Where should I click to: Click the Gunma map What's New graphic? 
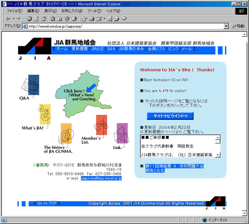coord(83,94)
